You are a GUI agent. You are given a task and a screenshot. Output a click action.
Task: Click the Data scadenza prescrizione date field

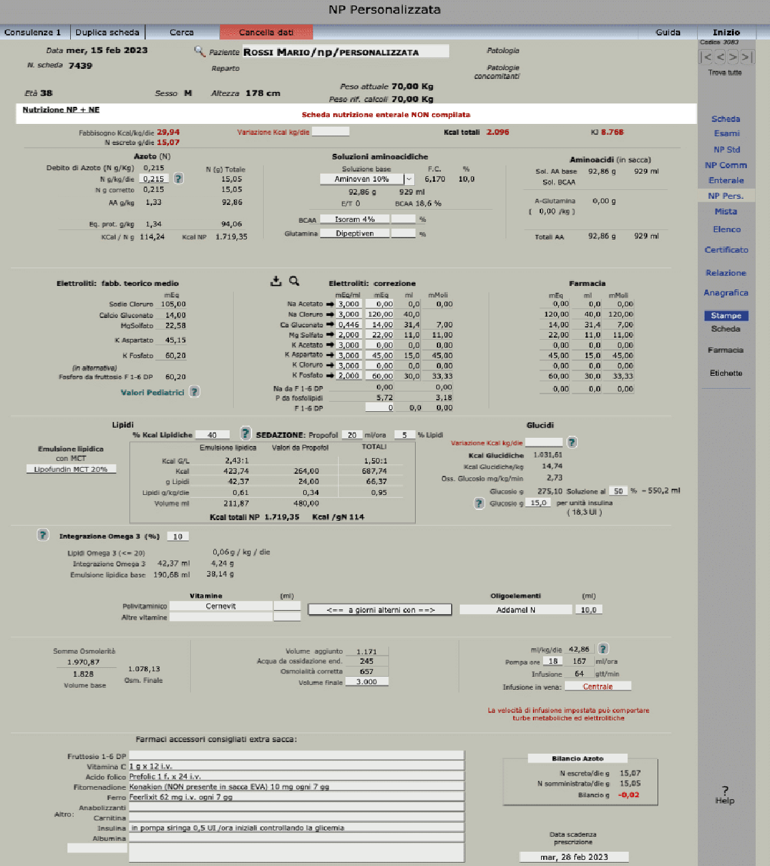point(574,857)
